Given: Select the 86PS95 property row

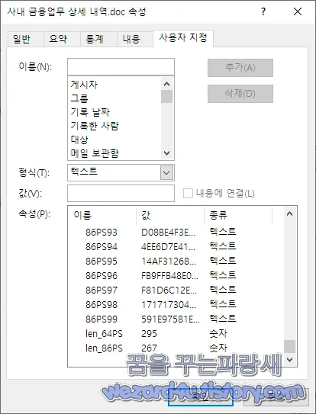Looking at the screenshot, I should point(176,262).
